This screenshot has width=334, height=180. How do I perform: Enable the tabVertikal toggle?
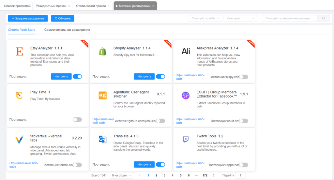77,165
